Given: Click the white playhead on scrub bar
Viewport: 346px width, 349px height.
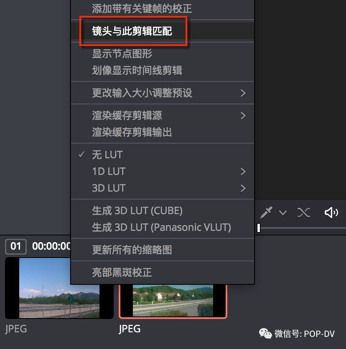Looking at the screenshot, I should point(259,228).
